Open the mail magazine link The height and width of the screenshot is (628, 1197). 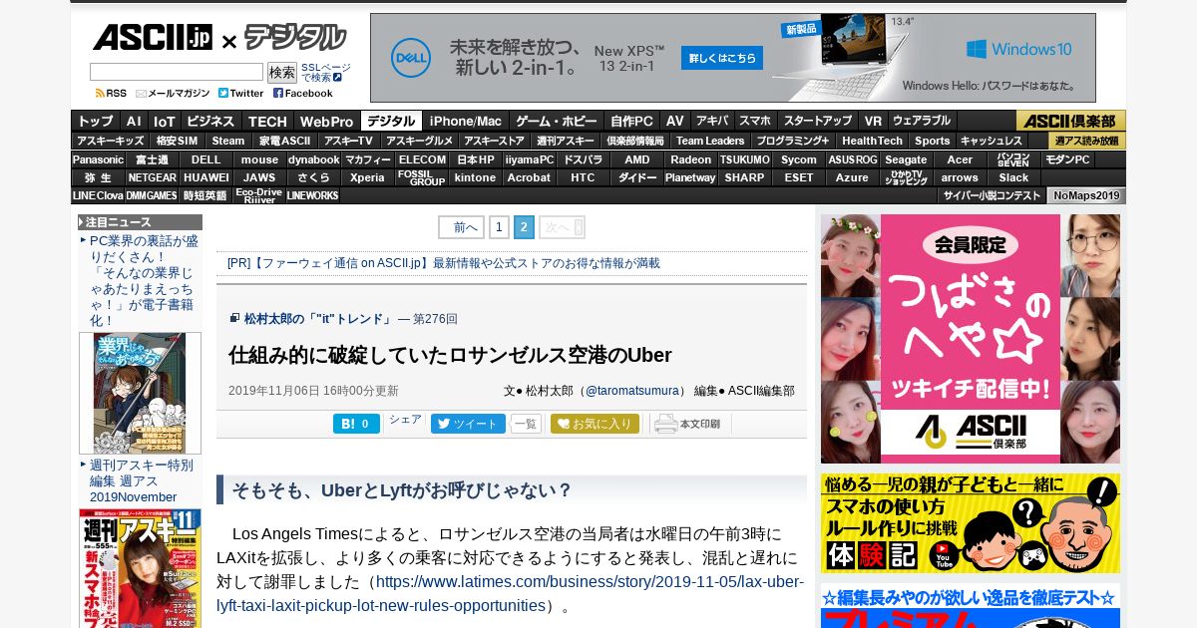(x=173, y=94)
